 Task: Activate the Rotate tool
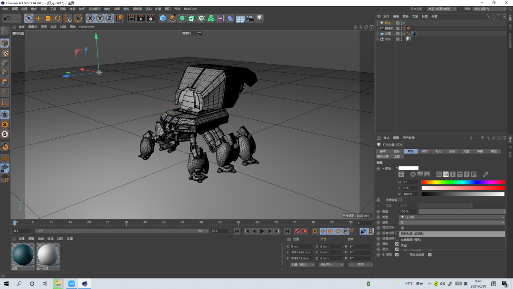(57, 19)
